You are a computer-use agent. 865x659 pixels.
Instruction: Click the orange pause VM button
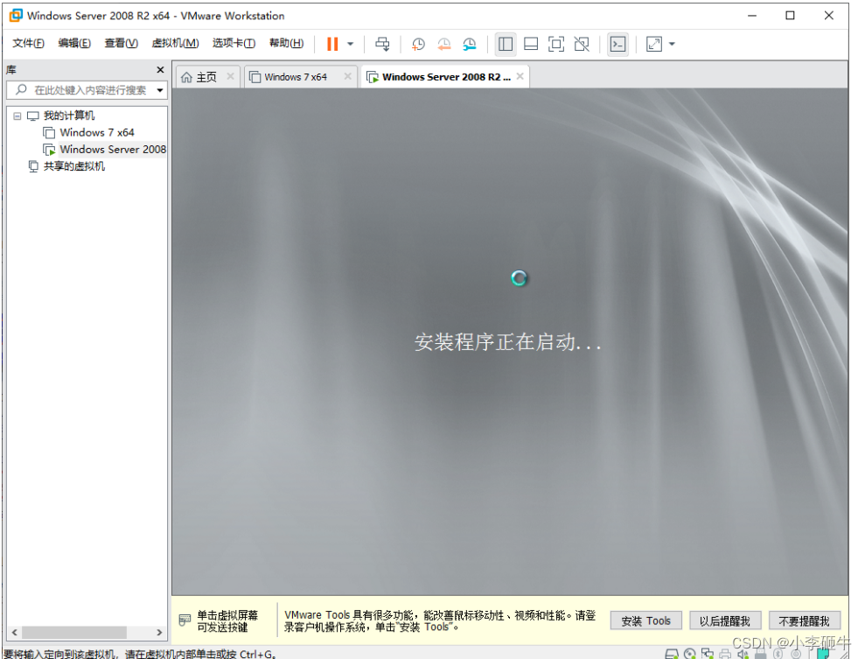click(332, 44)
